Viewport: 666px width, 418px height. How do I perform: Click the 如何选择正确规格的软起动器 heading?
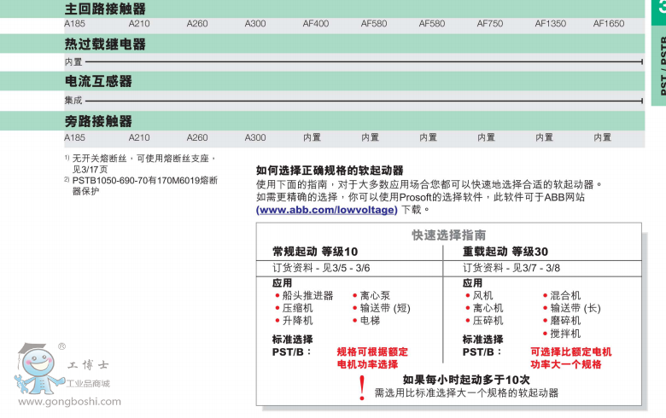[x=330, y=171]
